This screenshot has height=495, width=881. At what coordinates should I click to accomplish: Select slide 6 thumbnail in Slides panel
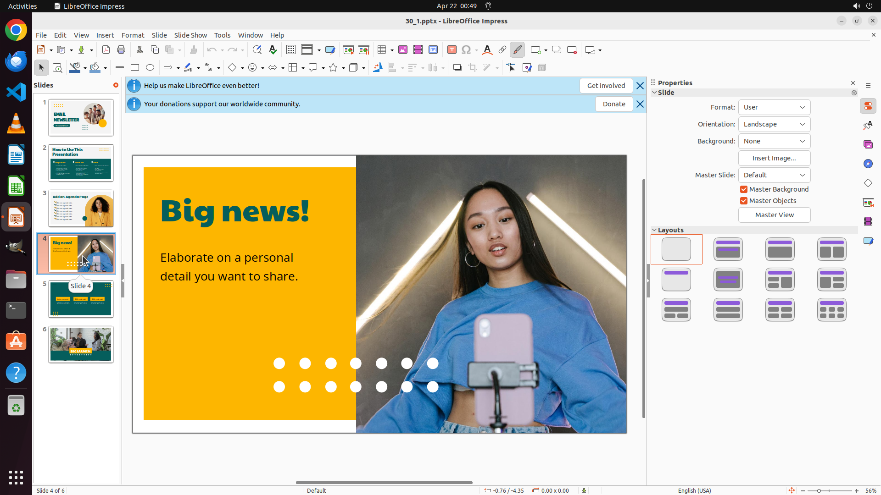pyautogui.click(x=81, y=344)
